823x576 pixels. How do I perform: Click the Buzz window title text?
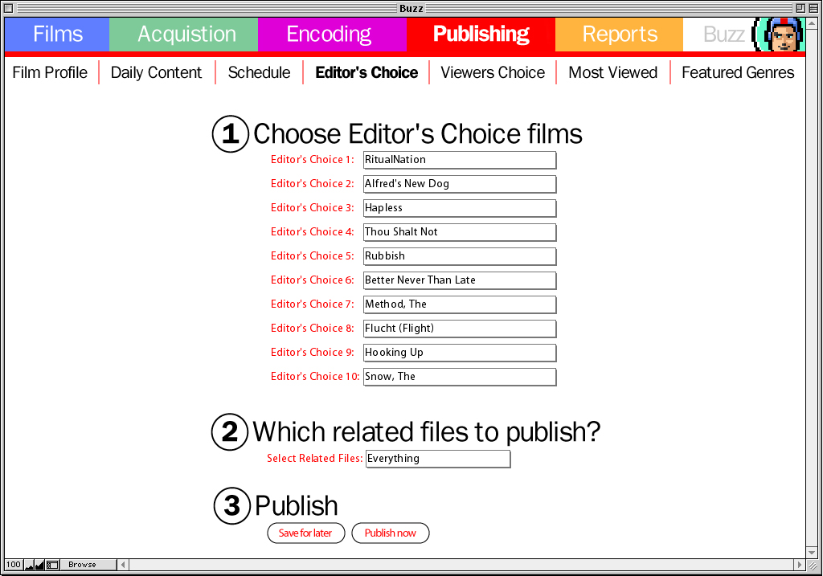click(x=411, y=8)
